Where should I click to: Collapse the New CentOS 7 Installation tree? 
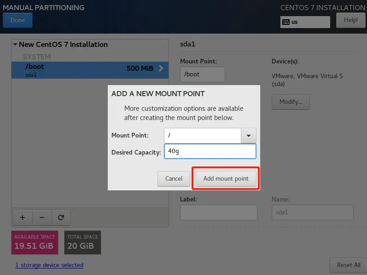pos(15,45)
